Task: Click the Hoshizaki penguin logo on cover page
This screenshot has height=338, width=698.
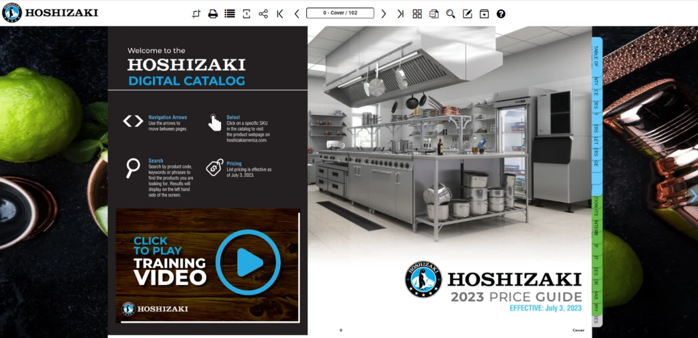Action: [423, 279]
